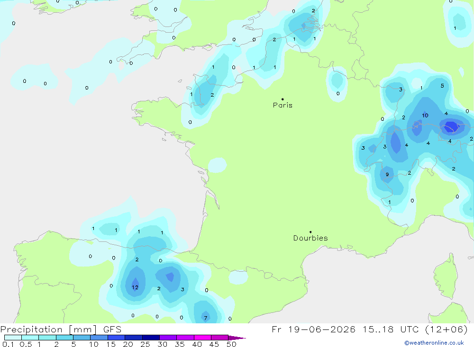Viewport: 474px width, 347px height.
Task: Click the 10 mm precipitation value
Action: pyautogui.click(x=425, y=116)
